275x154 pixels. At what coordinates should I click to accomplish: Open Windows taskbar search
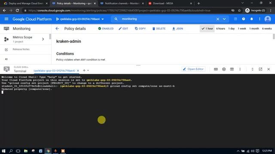[11, 151]
